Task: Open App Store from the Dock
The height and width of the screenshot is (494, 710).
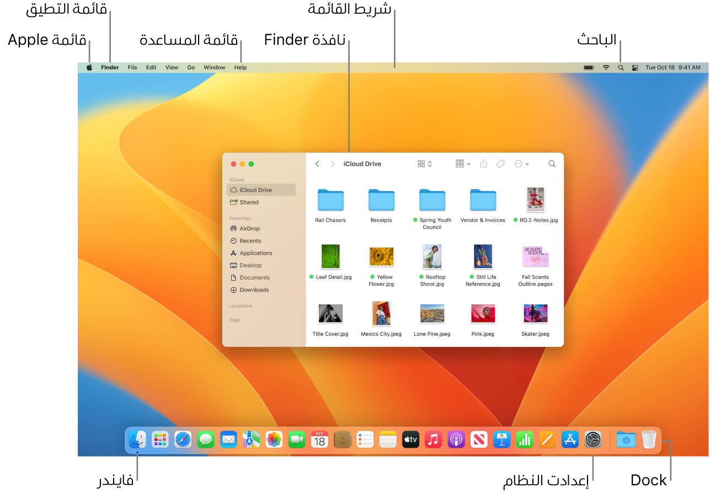Action: click(570, 439)
